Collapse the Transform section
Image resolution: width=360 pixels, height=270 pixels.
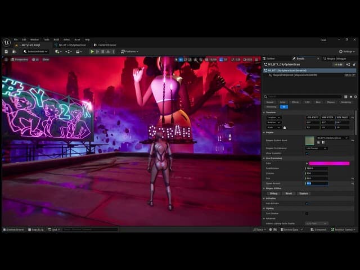[264, 112]
